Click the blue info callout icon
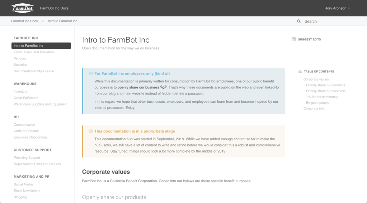Image resolution: width=367 pixels, height=203 pixels. [x=91, y=73]
